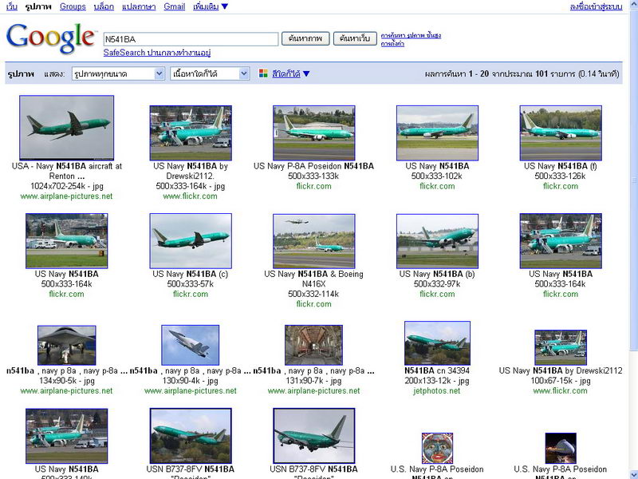Click the sign-in link at top right
The image size is (638, 479).
596,6
